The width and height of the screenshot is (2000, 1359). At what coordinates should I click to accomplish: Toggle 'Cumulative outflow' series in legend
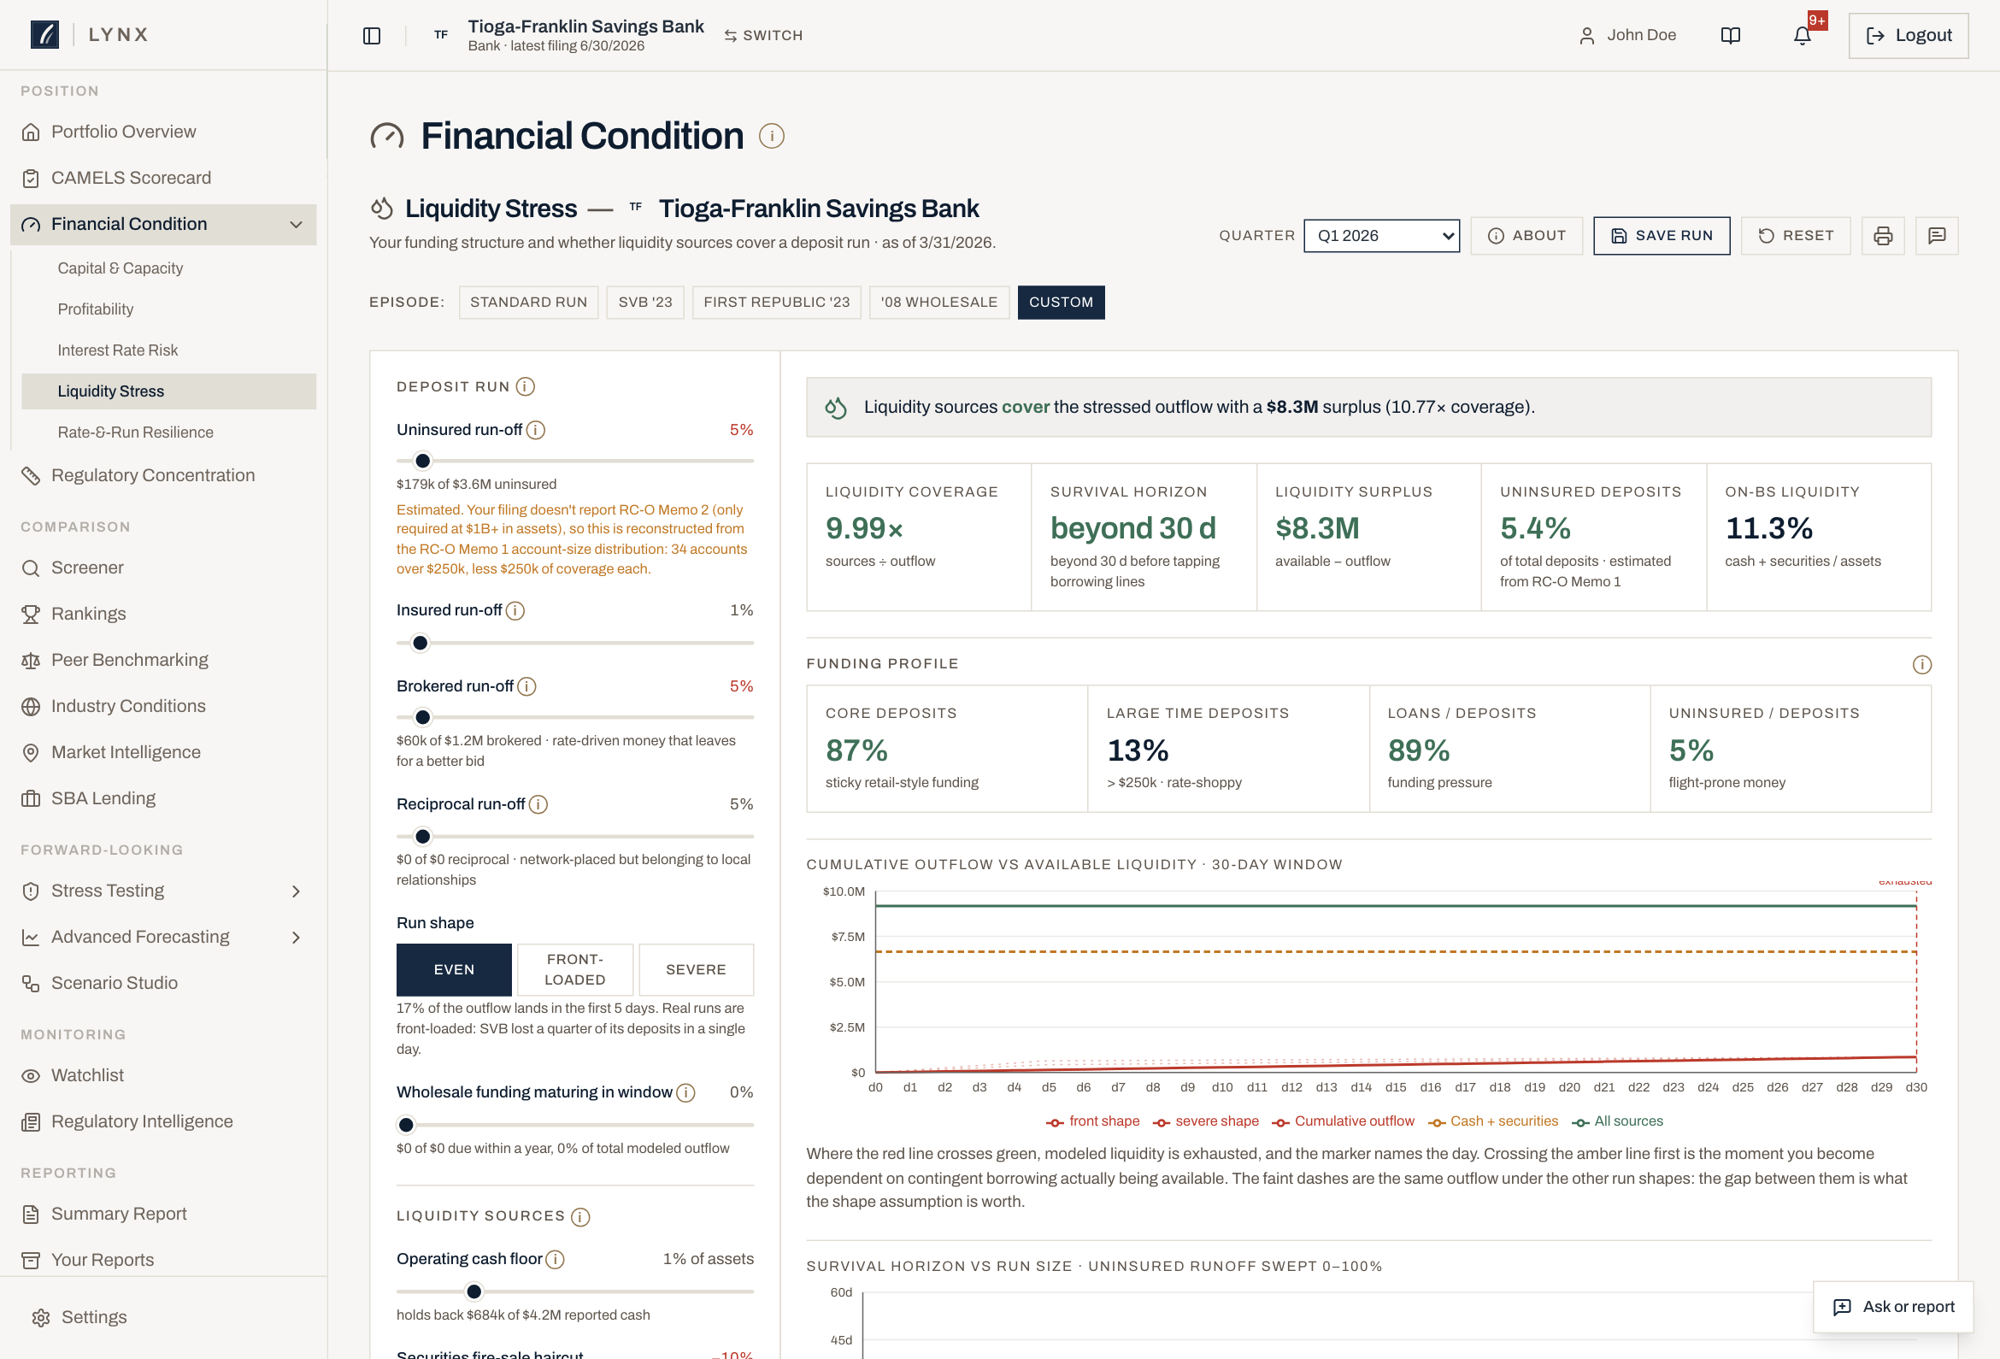click(1344, 1121)
